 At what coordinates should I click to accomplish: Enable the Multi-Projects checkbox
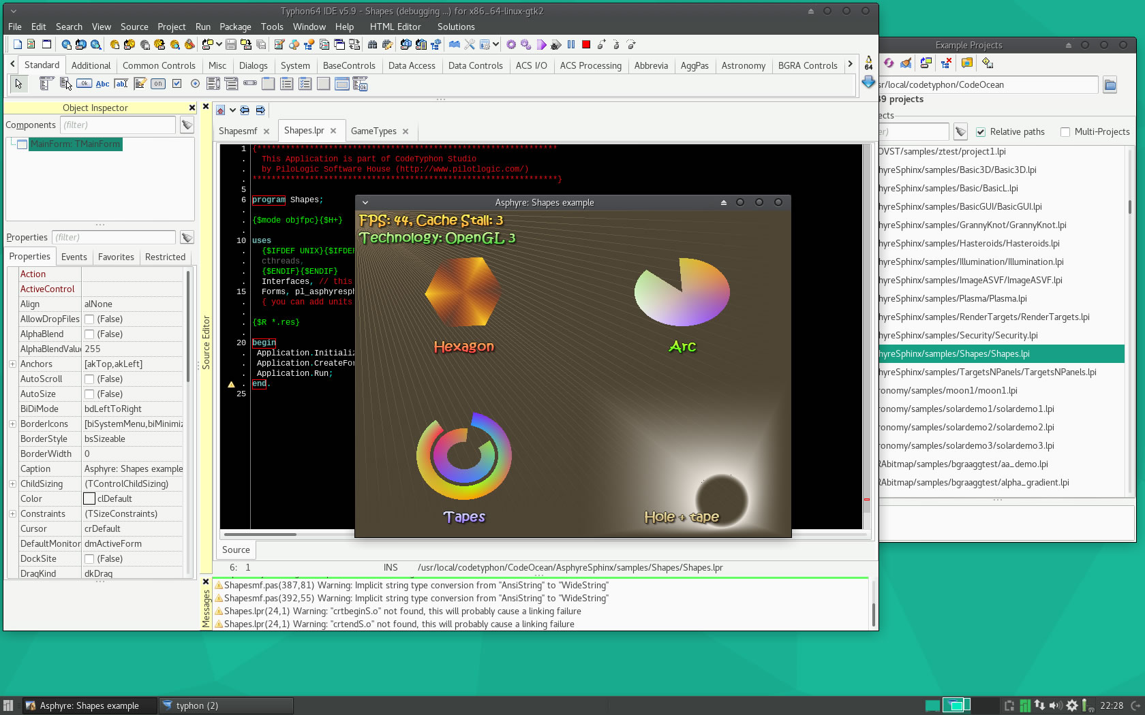pos(1065,132)
